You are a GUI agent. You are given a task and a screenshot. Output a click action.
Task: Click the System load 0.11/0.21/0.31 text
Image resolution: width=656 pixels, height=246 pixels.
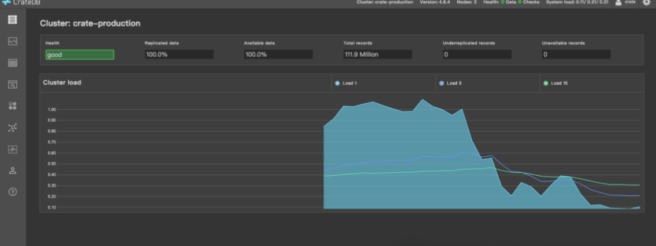click(x=577, y=2)
